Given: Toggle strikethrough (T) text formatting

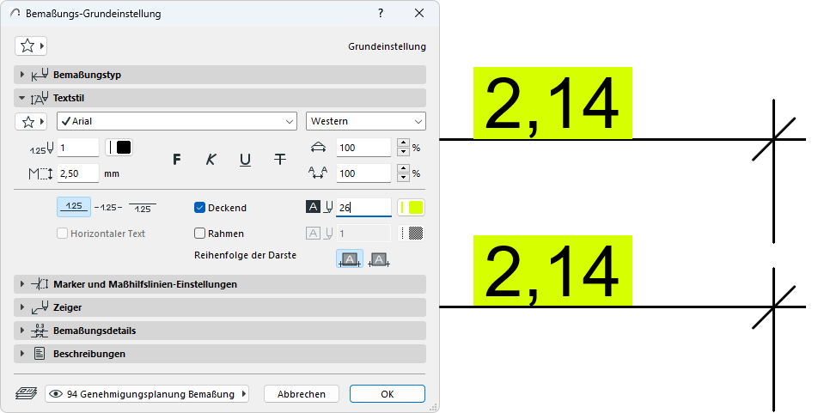Looking at the screenshot, I should coord(280,159).
